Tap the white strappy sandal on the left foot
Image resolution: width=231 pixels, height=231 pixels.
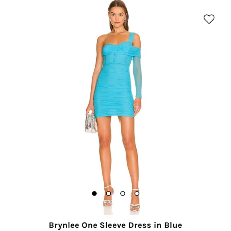click(x=108, y=196)
